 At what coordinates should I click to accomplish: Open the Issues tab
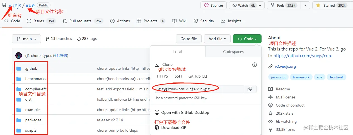41,21
